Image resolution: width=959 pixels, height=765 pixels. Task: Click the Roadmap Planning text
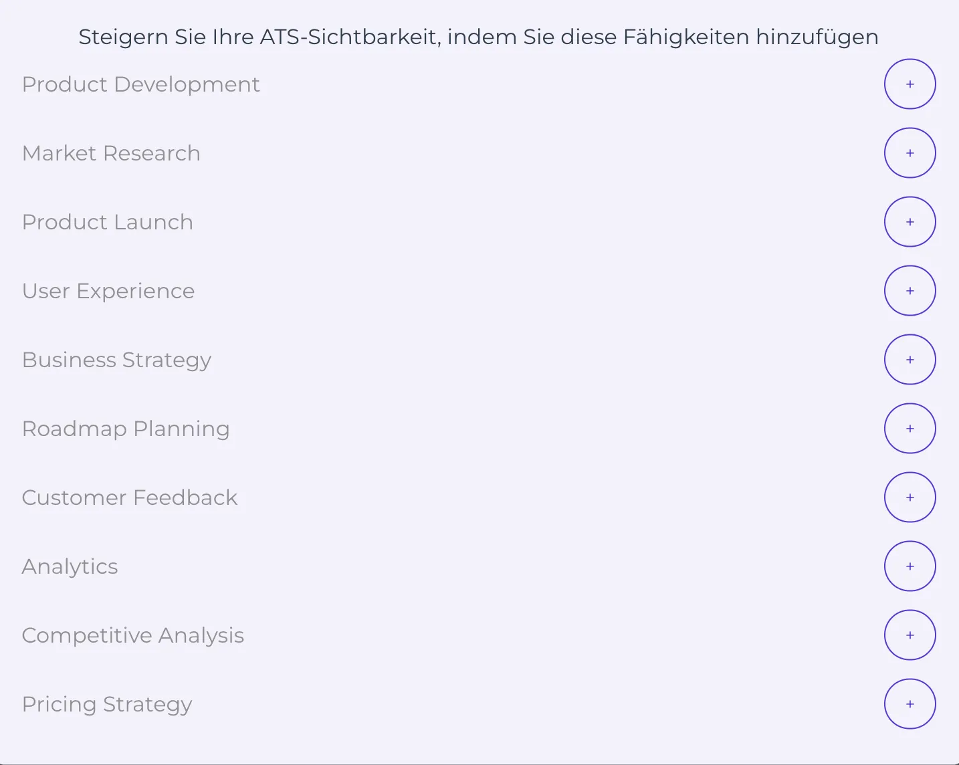point(126,429)
